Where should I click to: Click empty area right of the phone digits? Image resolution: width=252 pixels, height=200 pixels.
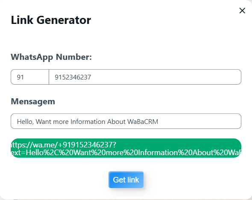click(x=166, y=77)
